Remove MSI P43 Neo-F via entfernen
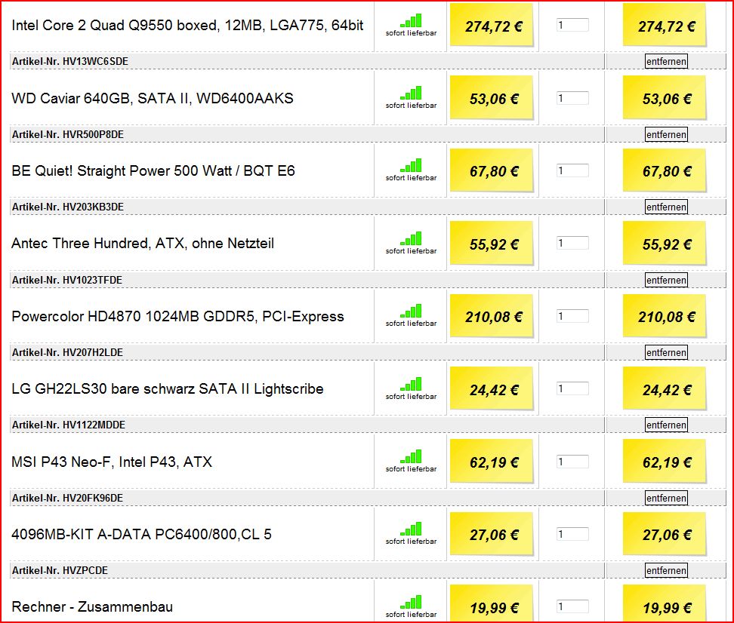The width and height of the screenshot is (734, 623). (666, 498)
